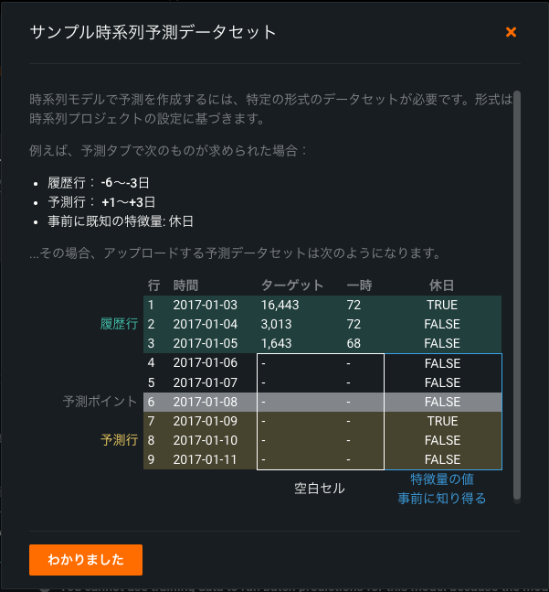Click the 事前に知り得る blue caption text
The height and width of the screenshot is (592, 549).
point(442,499)
